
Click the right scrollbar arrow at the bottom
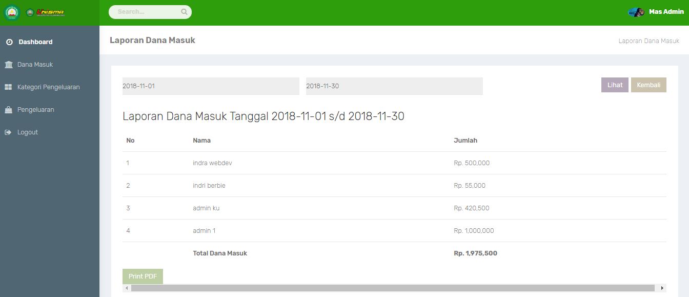pyautogui.click(x=661, y=287)
